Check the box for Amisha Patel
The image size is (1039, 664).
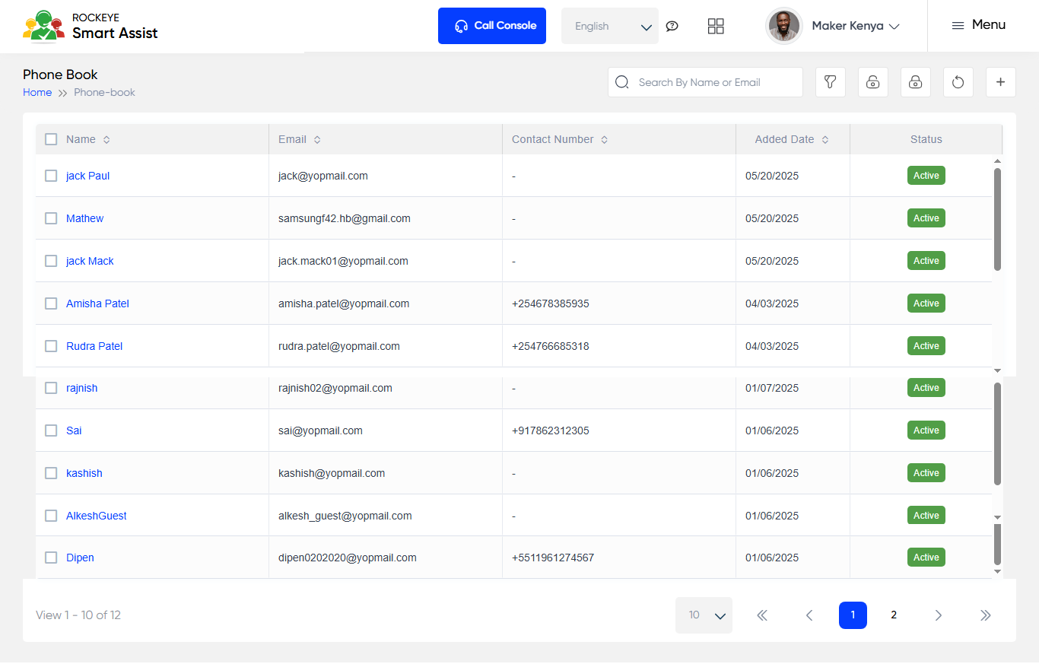click(51, 303)
